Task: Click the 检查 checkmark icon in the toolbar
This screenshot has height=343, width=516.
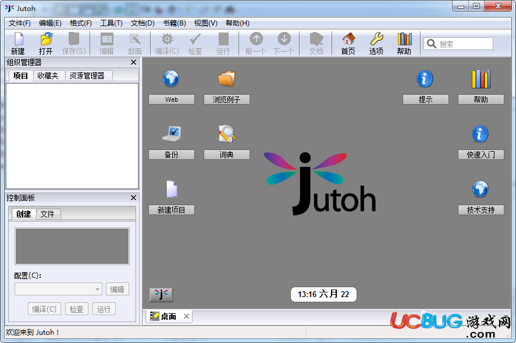Action: pyautogui.click(x=195, y=39)
